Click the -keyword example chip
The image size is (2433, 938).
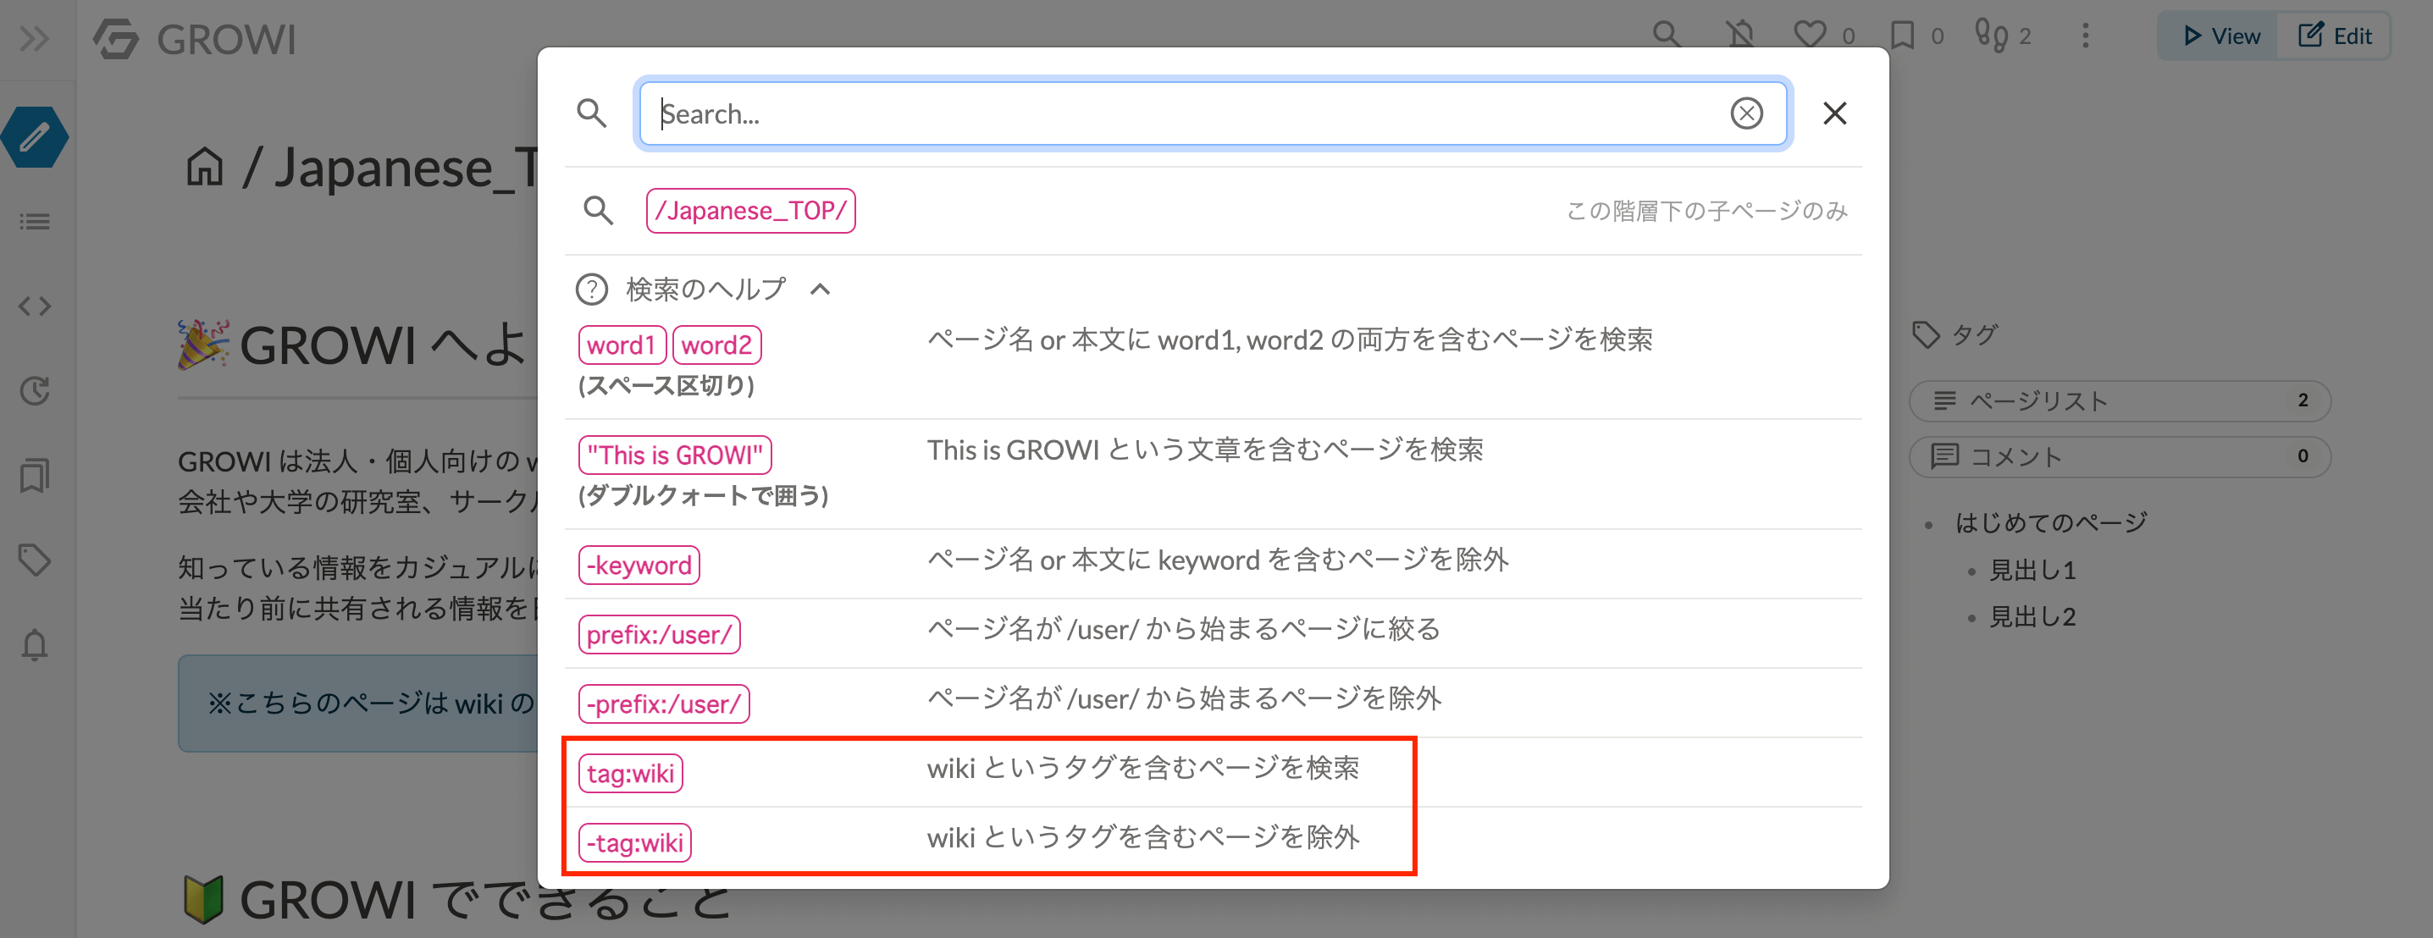tap(639, 565)
